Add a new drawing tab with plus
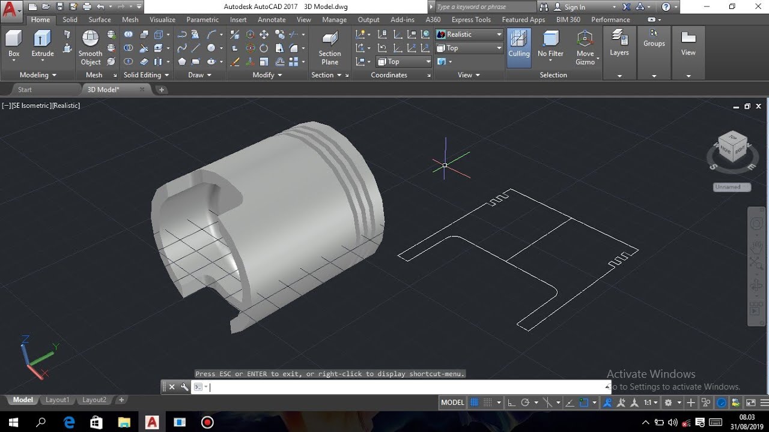Viewport: 769px width, 432px height. [162, 89]
